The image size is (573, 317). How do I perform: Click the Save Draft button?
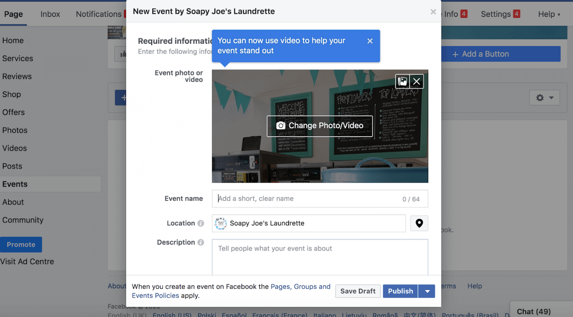pyautogui.click(x=358, y=291)
